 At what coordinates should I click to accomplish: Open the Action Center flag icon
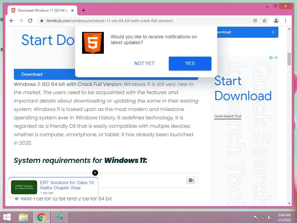click(x=256, y=217)
